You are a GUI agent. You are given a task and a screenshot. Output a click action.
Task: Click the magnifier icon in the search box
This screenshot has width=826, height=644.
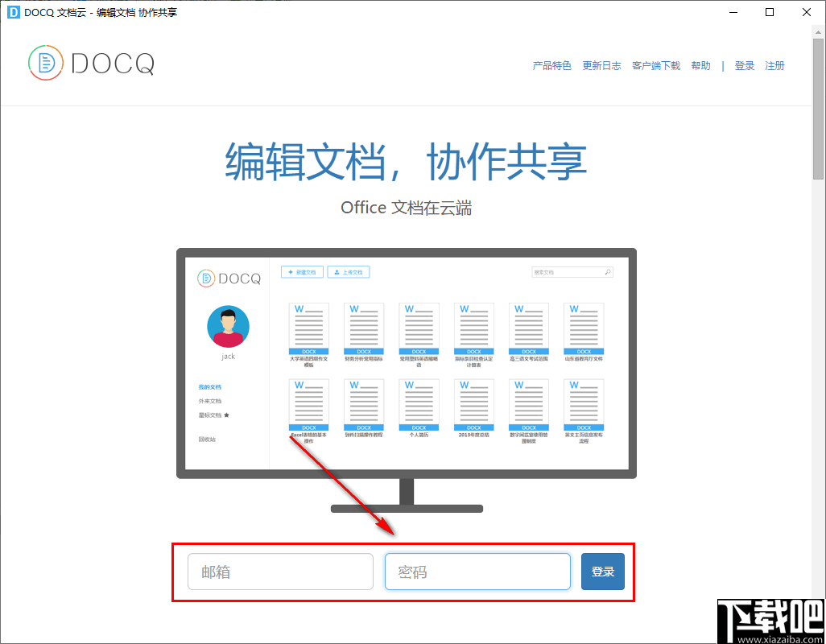pyautogui.click(x=609, y=271)
